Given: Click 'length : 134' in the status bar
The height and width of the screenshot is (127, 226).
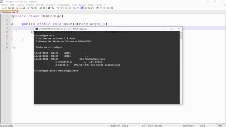Looking at the screenshot, I should [115, 126].
